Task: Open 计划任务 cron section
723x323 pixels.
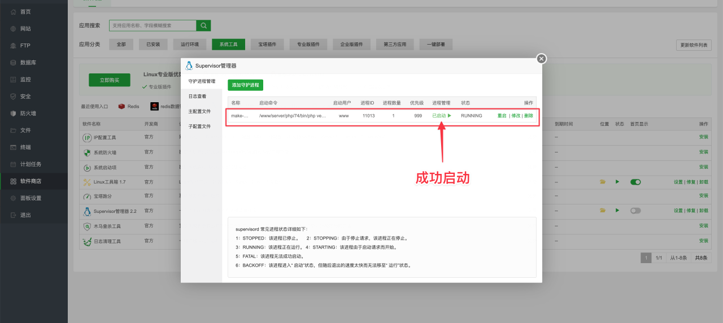Action: point(31,164)
